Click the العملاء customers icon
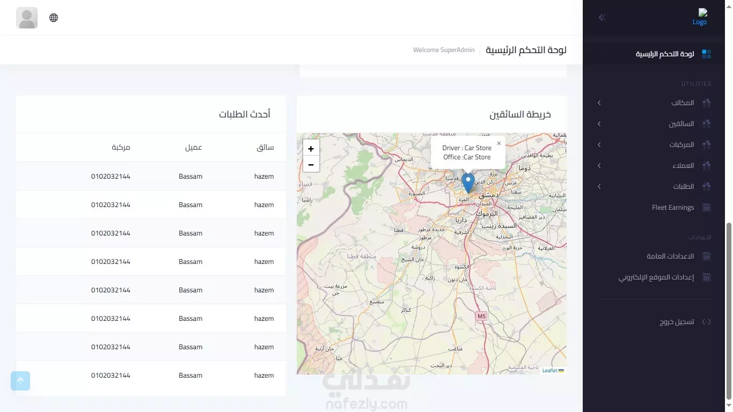This screenshot has width=733, height=412. tap(707, 166)
